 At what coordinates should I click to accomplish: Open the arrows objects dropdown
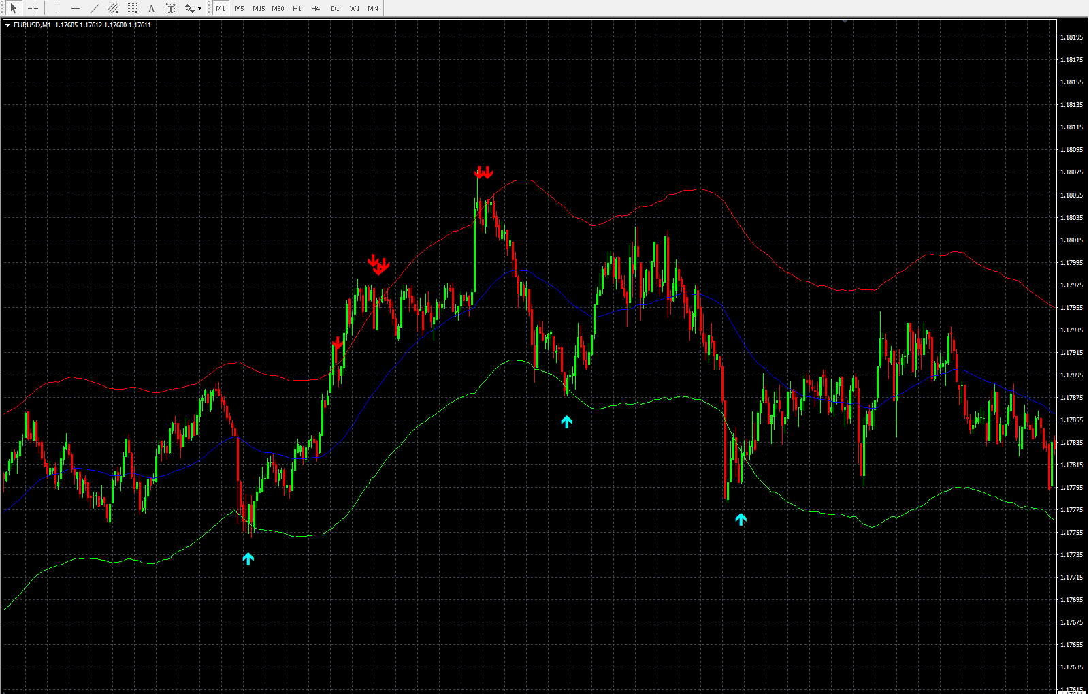(193, 8)
